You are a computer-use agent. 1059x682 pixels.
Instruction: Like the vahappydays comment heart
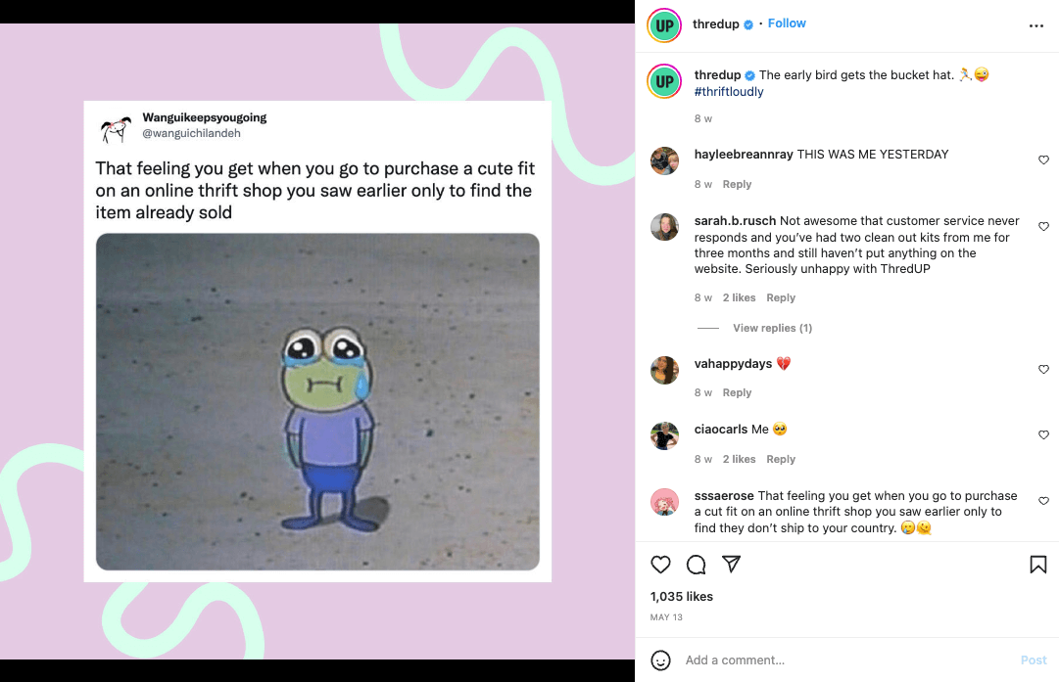(x=1043, y=369)
